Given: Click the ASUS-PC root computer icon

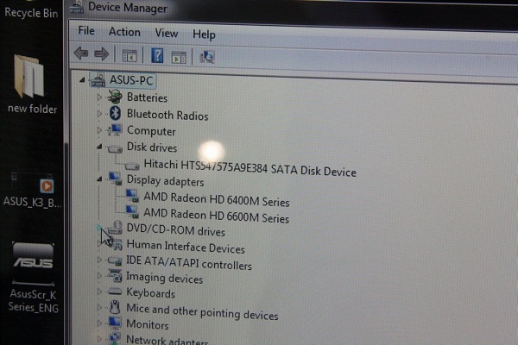Looking at the screenshot, I should [x=98, y=80].
